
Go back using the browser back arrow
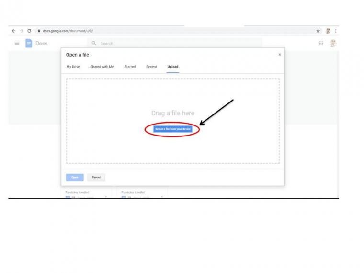click(14, 31)
